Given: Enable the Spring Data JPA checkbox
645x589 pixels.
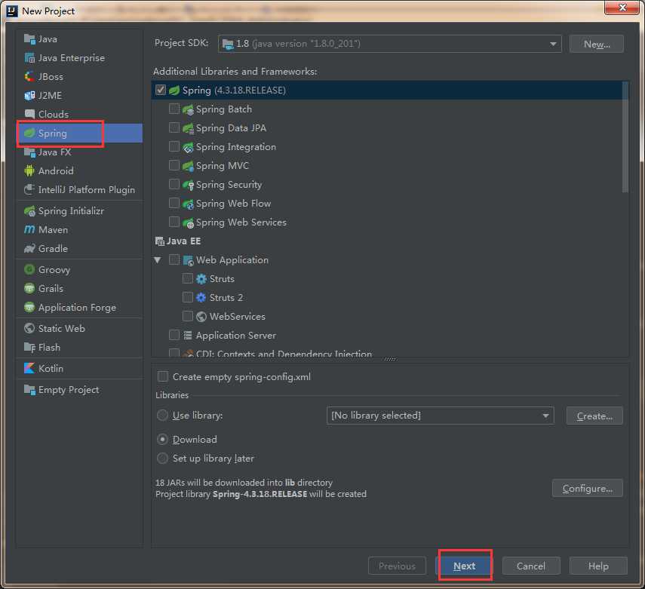Looking at the screenshot, I should [174, 127].
